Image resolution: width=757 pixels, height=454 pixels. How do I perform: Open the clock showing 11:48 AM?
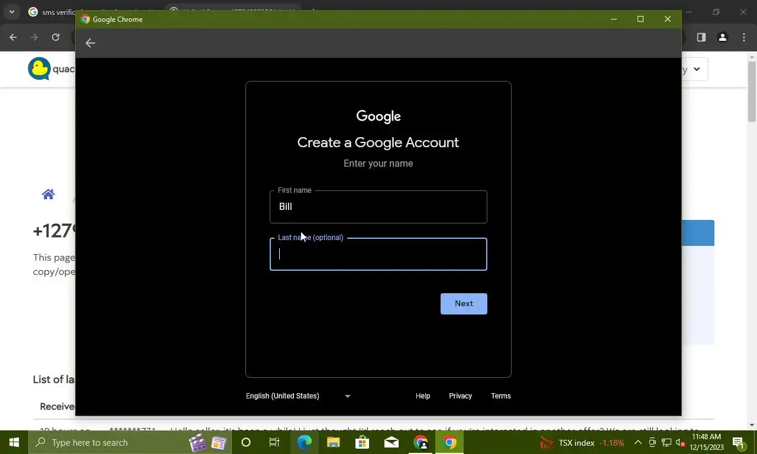click(x=706, y=442)
